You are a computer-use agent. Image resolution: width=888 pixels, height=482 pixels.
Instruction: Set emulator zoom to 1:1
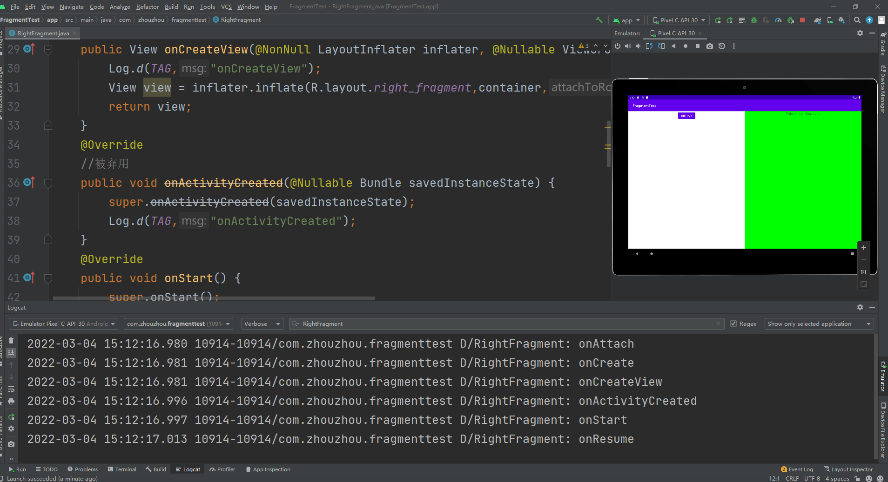click(864, 272)
